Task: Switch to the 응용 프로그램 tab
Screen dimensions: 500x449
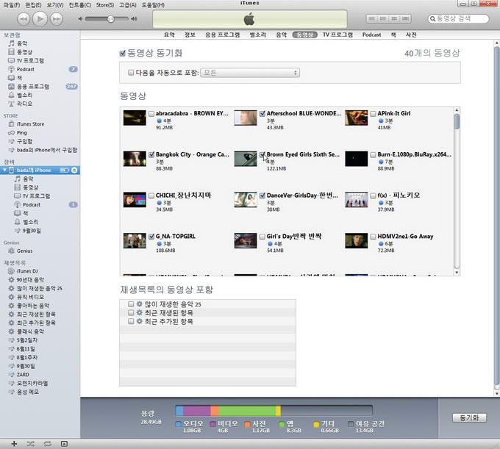Action: [x=223, y=35]
